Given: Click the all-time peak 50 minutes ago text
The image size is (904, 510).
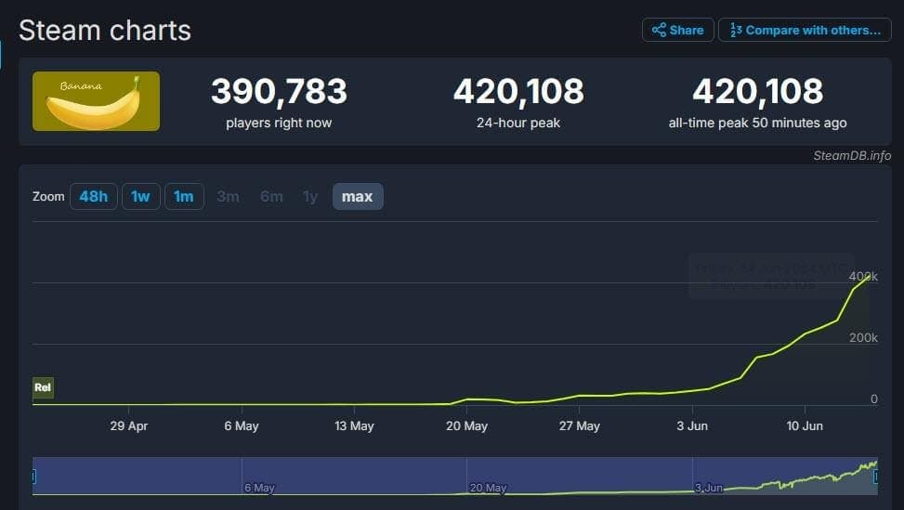Looking at the screenshot, I should pyautogui.click(x=757, y=123).
